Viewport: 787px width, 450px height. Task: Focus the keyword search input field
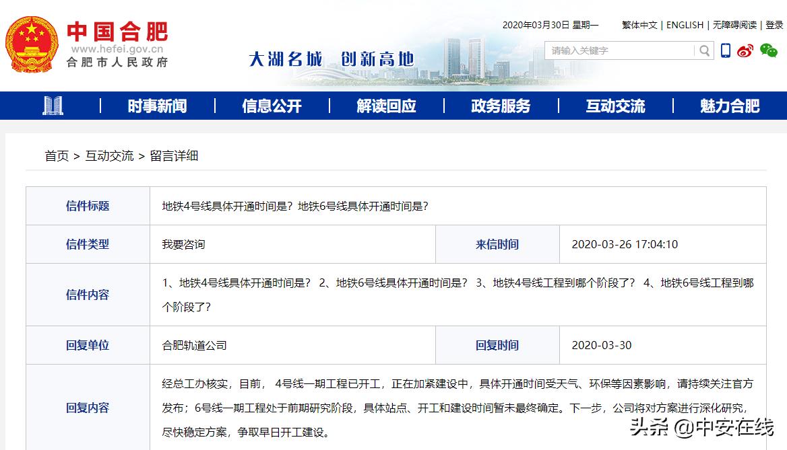point(620,50)
